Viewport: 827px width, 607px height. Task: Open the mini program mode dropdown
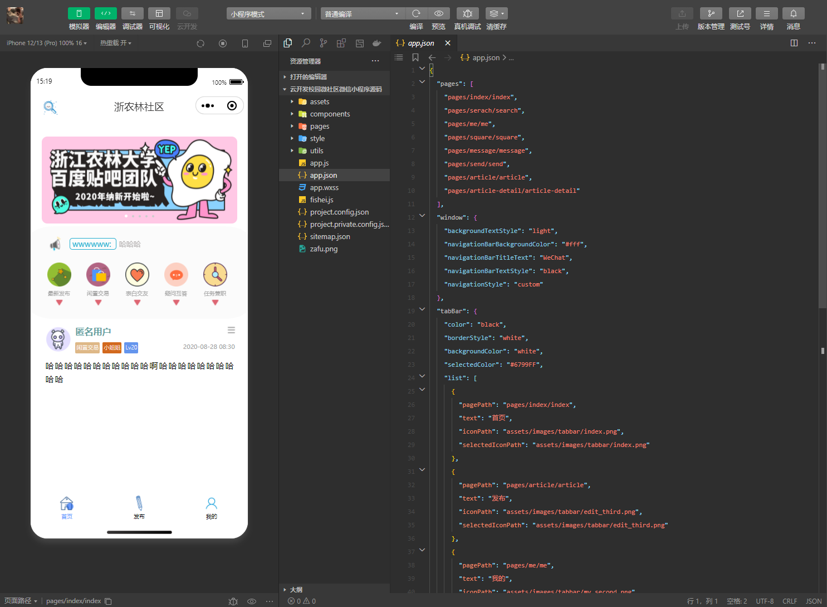click(268, 14)
